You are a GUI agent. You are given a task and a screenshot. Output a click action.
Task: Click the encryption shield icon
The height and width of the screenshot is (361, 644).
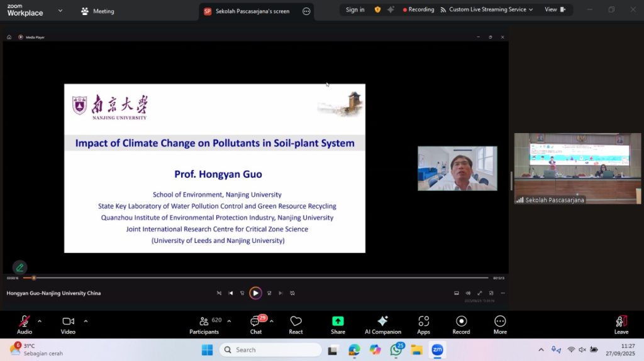377,9
